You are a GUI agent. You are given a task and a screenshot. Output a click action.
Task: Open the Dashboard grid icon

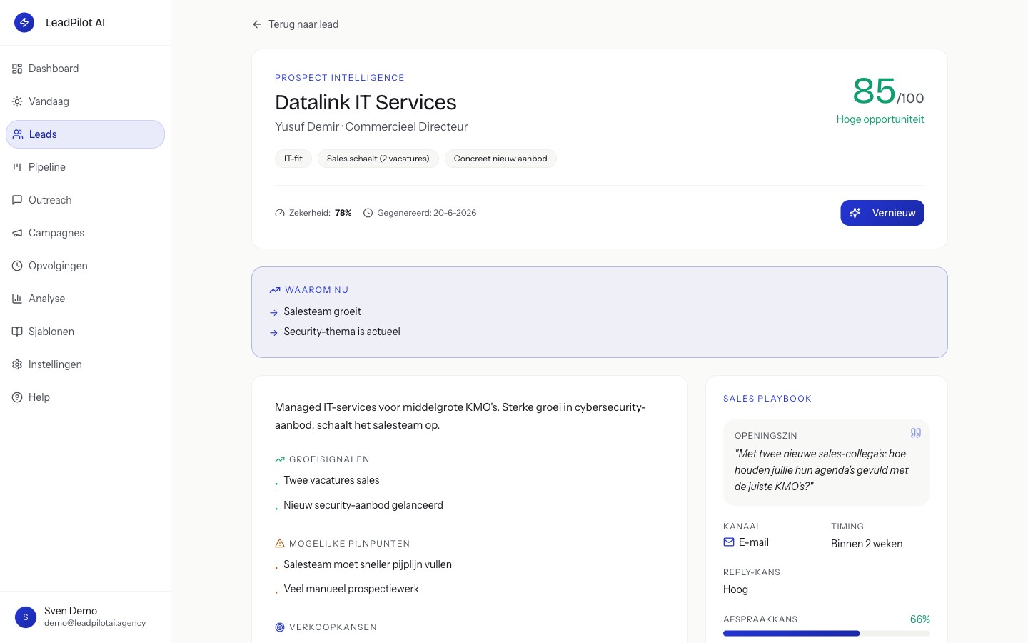click(x=17, y=69)
